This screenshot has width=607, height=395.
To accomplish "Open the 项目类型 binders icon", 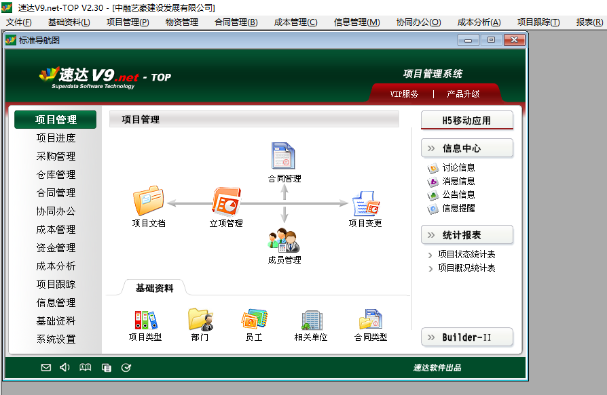I will pyautogui.click(x=145, y=320).
